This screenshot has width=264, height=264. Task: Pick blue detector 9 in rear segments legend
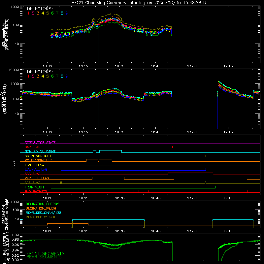pos(67,76)
